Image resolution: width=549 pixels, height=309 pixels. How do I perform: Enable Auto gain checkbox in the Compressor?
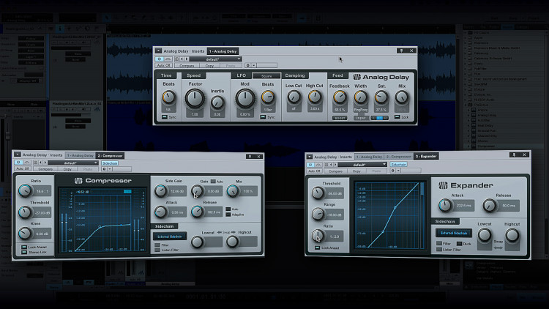[x=213, y=181]
